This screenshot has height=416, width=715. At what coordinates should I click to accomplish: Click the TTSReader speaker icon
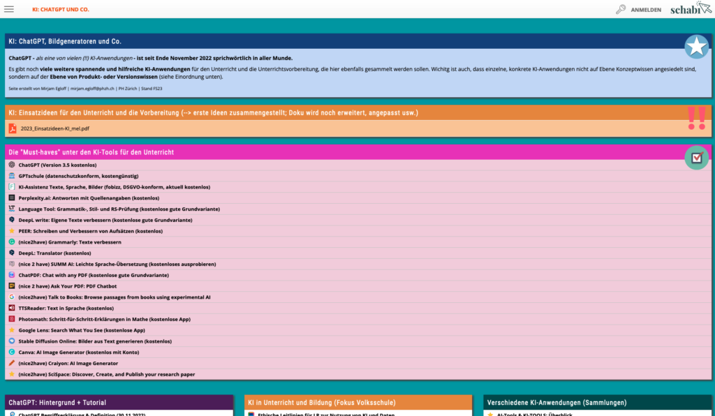tap(12, 308)
